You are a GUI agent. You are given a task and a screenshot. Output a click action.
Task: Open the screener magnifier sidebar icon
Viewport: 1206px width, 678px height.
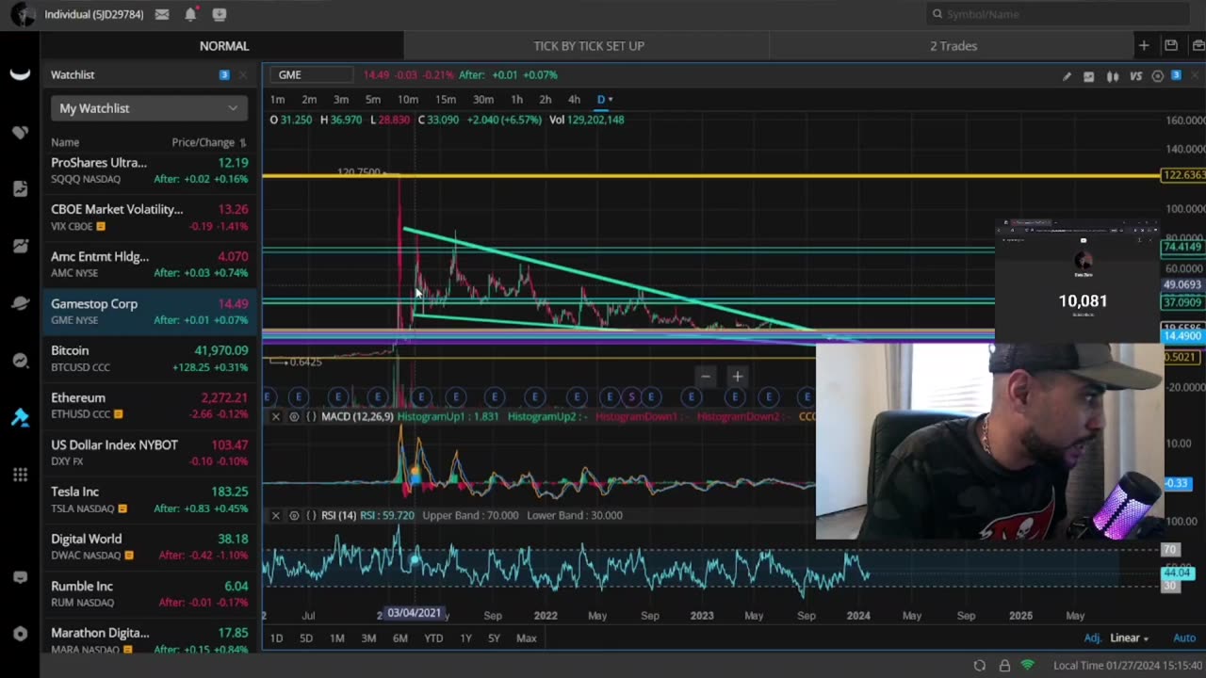click(20, 361)
